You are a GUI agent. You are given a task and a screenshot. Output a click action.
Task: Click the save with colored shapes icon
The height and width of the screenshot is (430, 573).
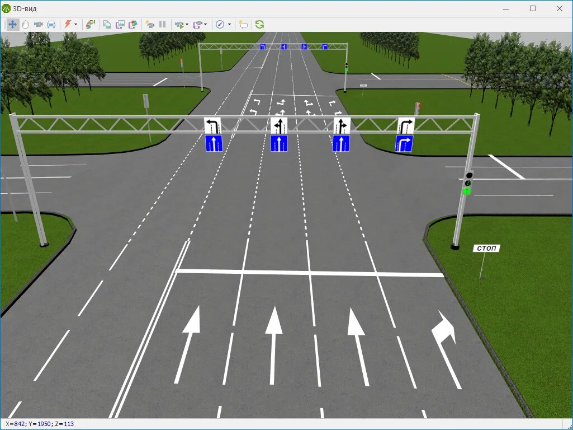[x=133, y=25]
